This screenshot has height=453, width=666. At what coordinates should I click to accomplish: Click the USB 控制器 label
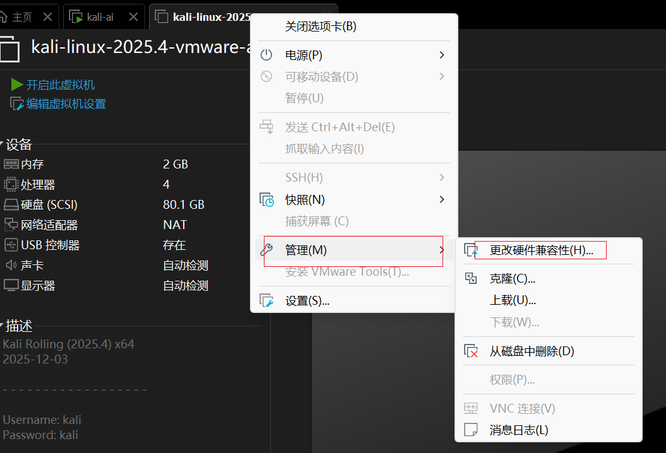[x=50, y=245]
